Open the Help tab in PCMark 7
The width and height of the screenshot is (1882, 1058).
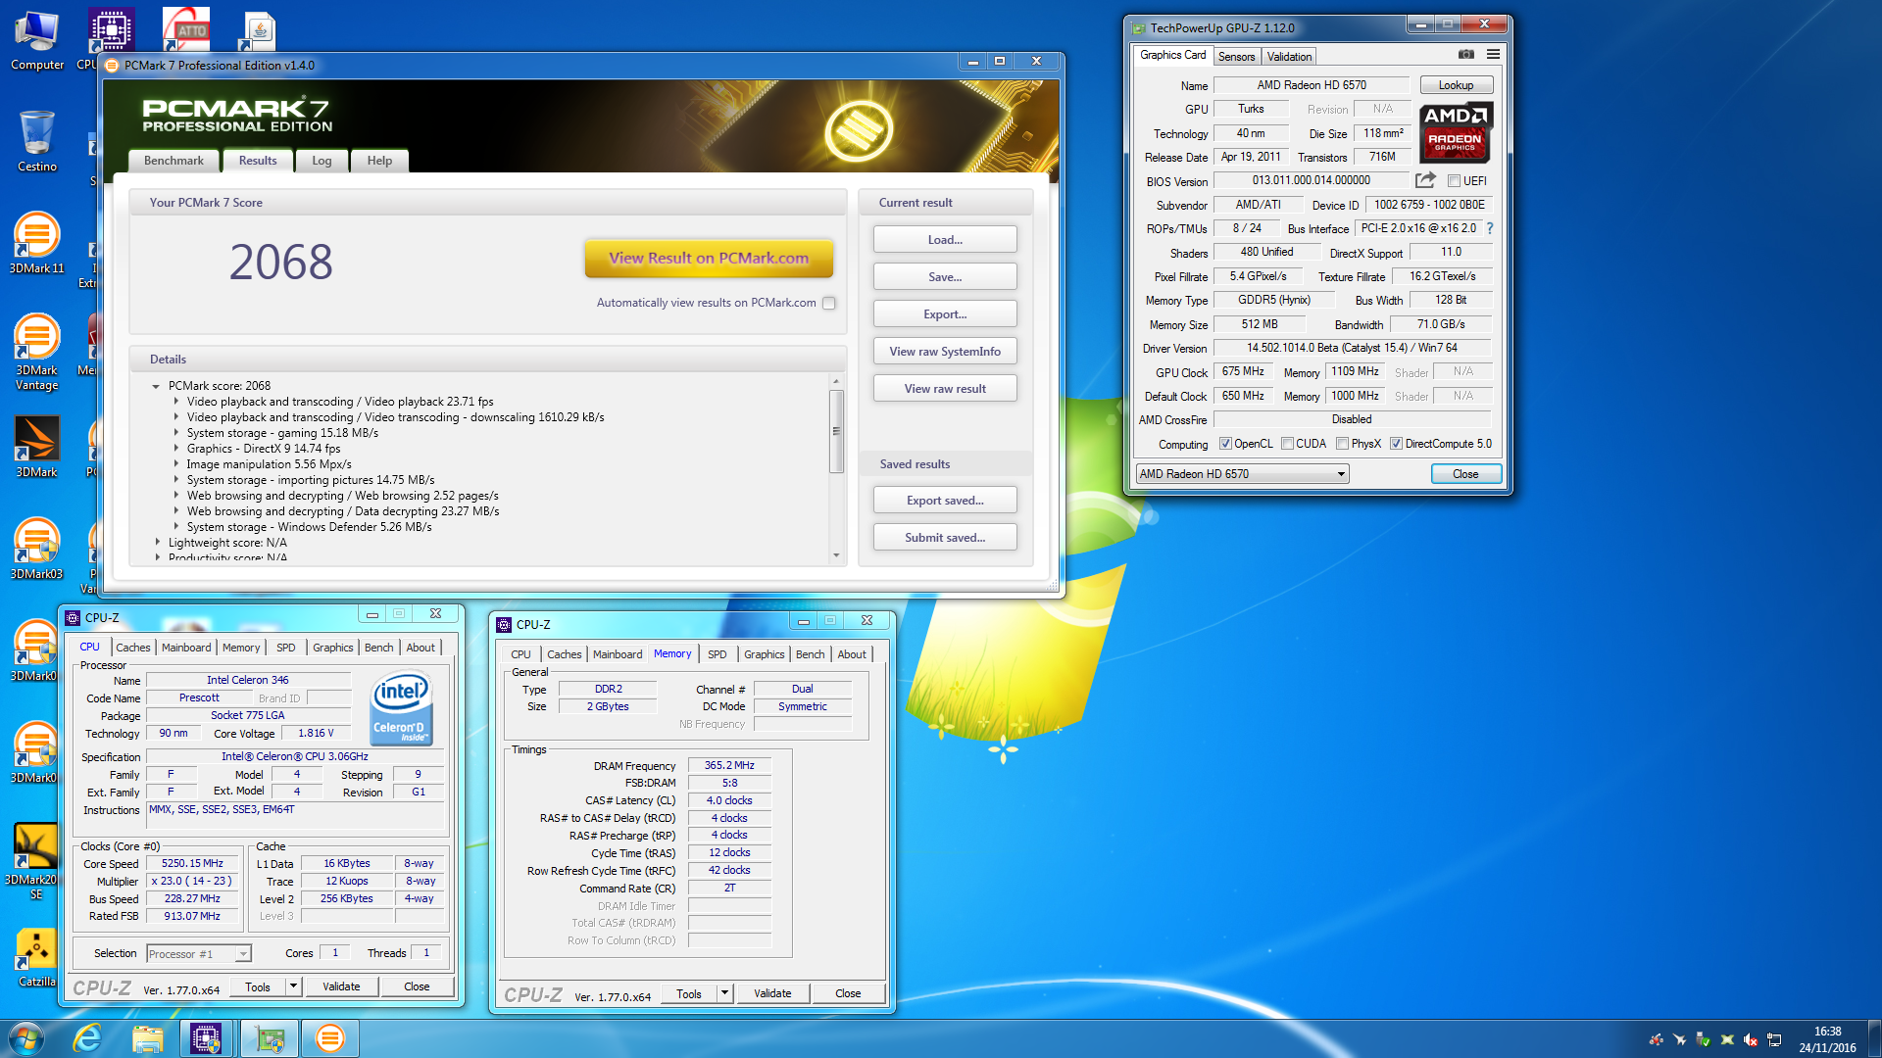(x=379, y=161)
